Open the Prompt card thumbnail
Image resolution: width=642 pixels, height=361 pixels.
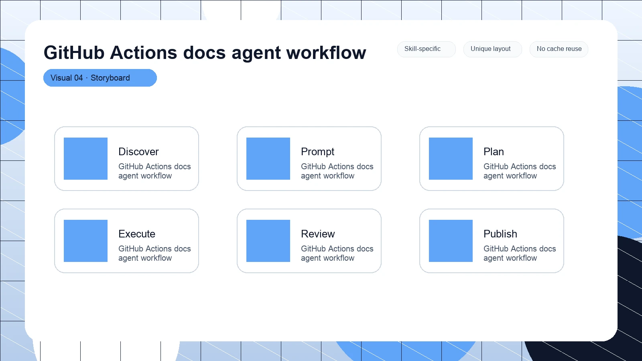tap(268, 158)
